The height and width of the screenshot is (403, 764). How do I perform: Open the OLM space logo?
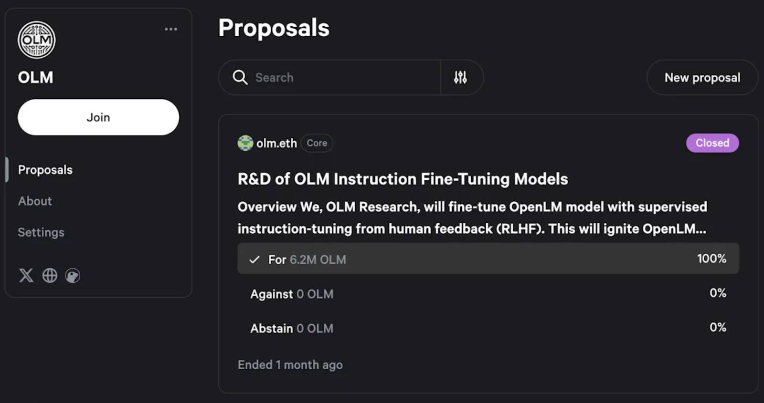[36, 40]
